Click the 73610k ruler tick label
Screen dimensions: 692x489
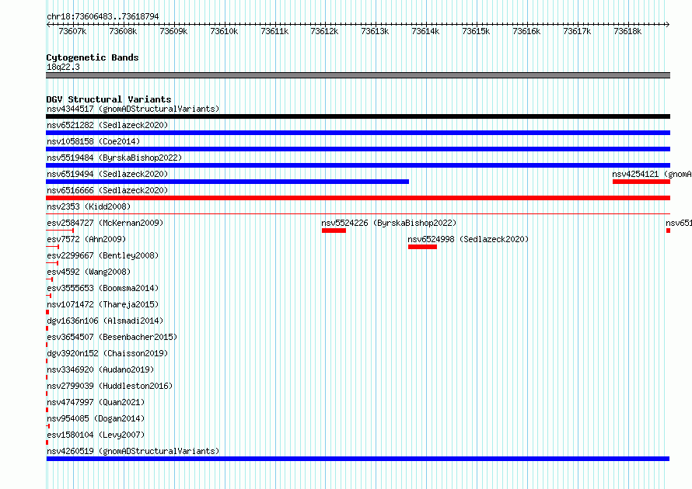coord(224,31)
